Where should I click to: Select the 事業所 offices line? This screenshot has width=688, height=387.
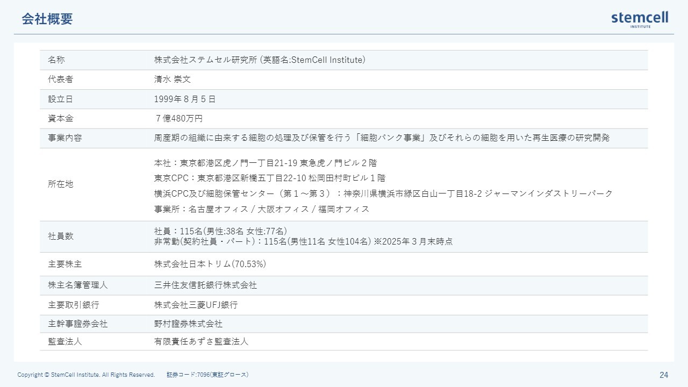pyautogui.click(x=262, y=209)
